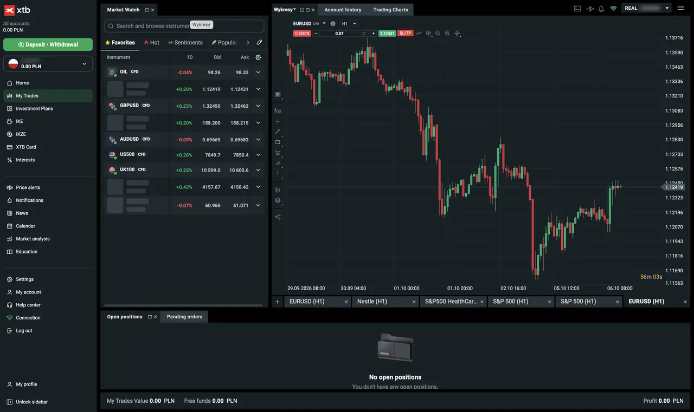Open the H1 timeframe dropdown

(349, 24)
